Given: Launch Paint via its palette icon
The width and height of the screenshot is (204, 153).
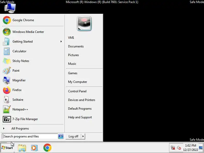Looking at the screenshot, I should pyautogui.click(x=7, y=71).
